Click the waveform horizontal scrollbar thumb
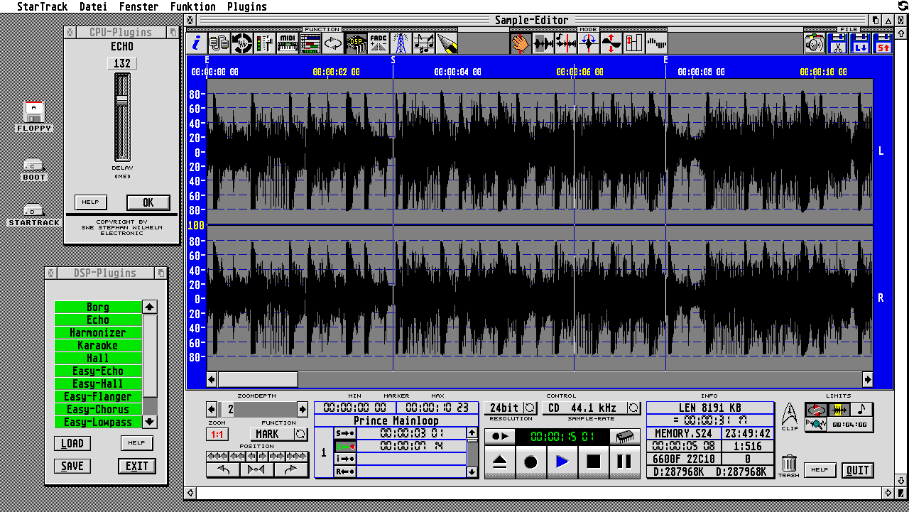909x512 pixels. pos(258,379)
